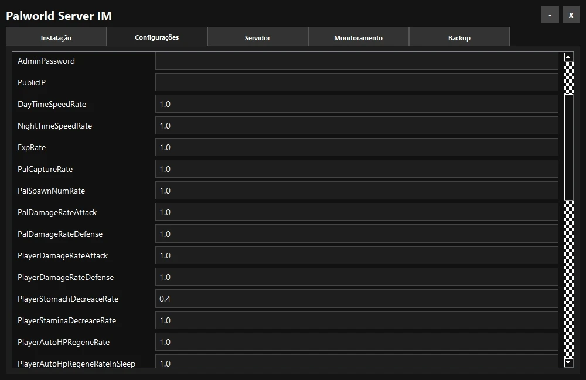Focus the PlayerAutoHPRegeneRate input field
The image size is (586, 380).
click(x=356, y=342)
